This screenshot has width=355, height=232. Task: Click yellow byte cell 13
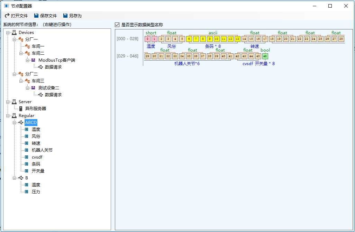coord(237,39)
